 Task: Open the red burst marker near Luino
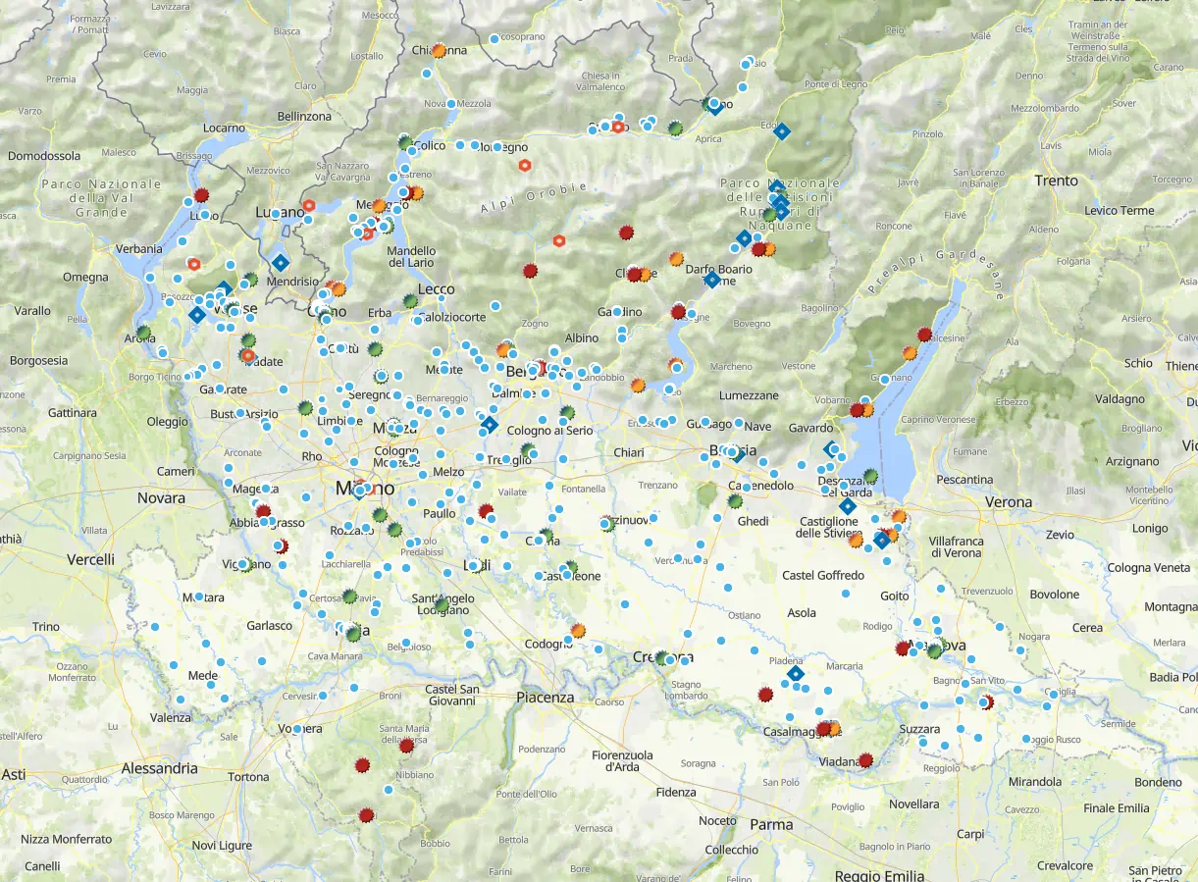coord(201,195)
